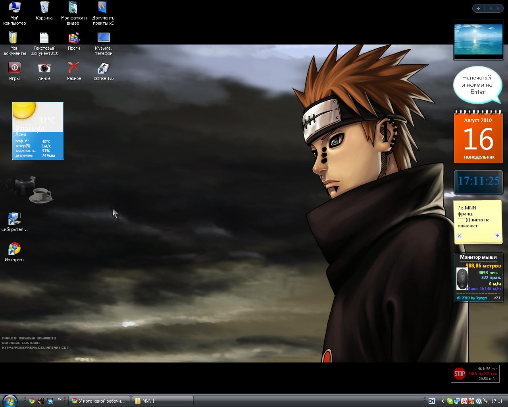
Task: Toggle the EN language indicator
Action: (431, 401)
